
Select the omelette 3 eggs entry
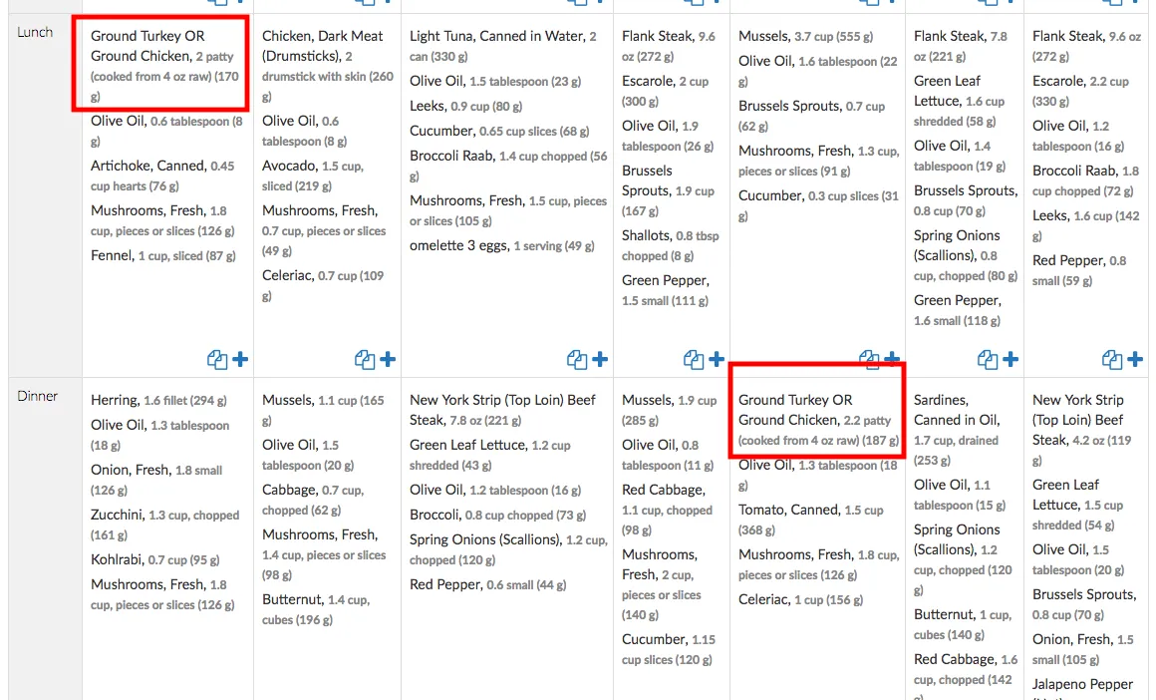click(x=458, y=245)
